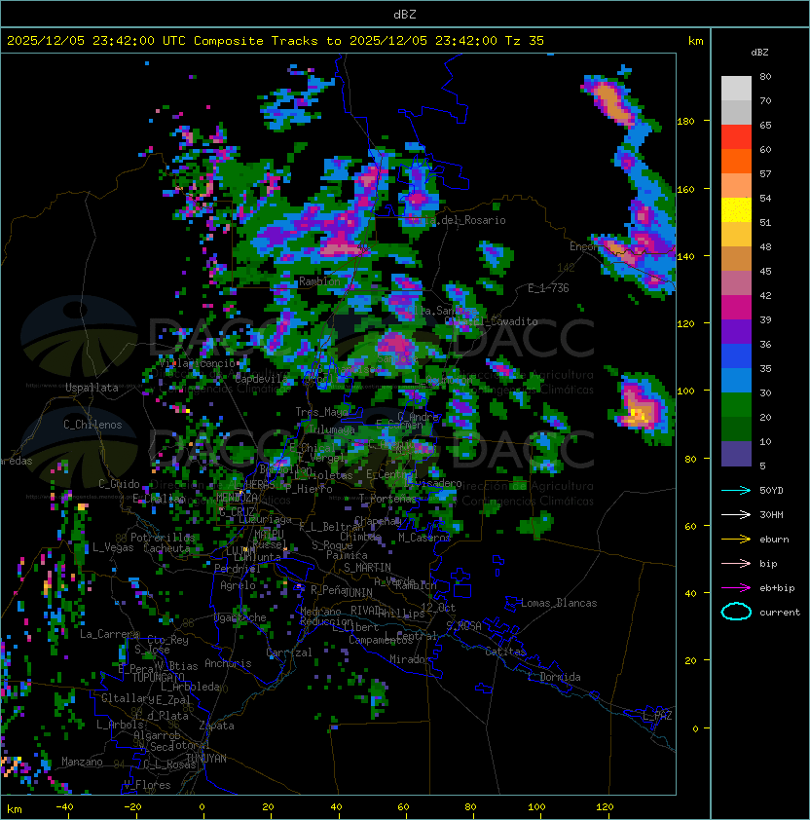Click the 'Tres_Mayo' place label
Screen dimensions: 810x820
coord(321,412)
